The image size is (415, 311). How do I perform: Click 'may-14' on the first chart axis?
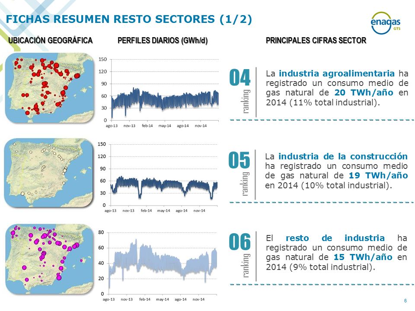tap(165, 126)
